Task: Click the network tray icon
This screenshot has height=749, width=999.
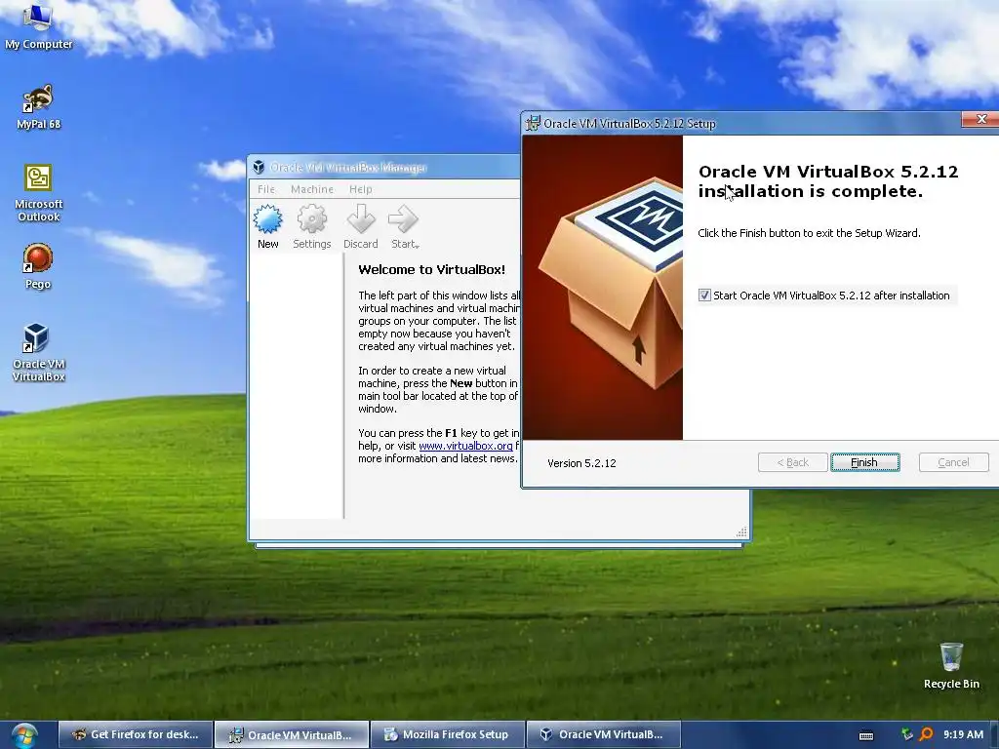Action: click(906, 734)
